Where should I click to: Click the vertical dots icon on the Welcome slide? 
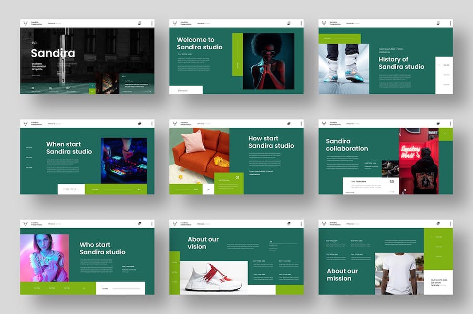click(x=301, y=23)
